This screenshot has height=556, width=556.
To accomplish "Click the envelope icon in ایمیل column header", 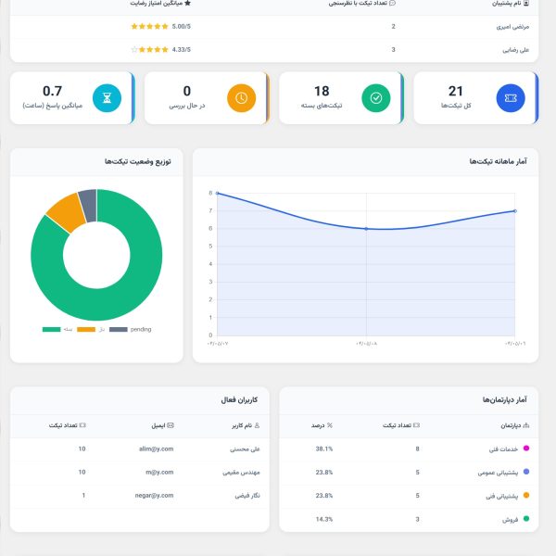I will click(170, 425).
